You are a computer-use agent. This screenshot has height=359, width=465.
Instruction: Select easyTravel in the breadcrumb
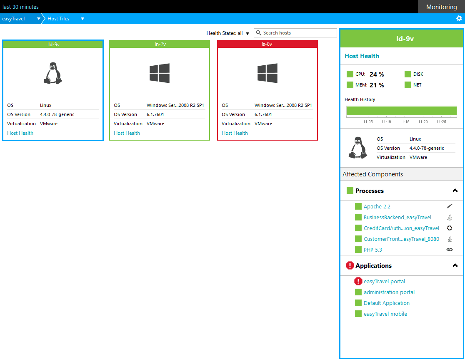pos(13,19)
